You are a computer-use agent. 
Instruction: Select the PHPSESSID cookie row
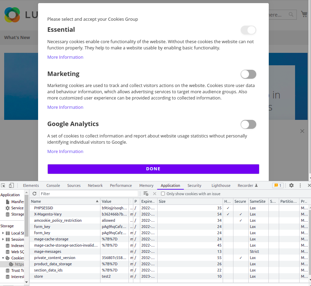pyautogui.click(x=169, y=208)
